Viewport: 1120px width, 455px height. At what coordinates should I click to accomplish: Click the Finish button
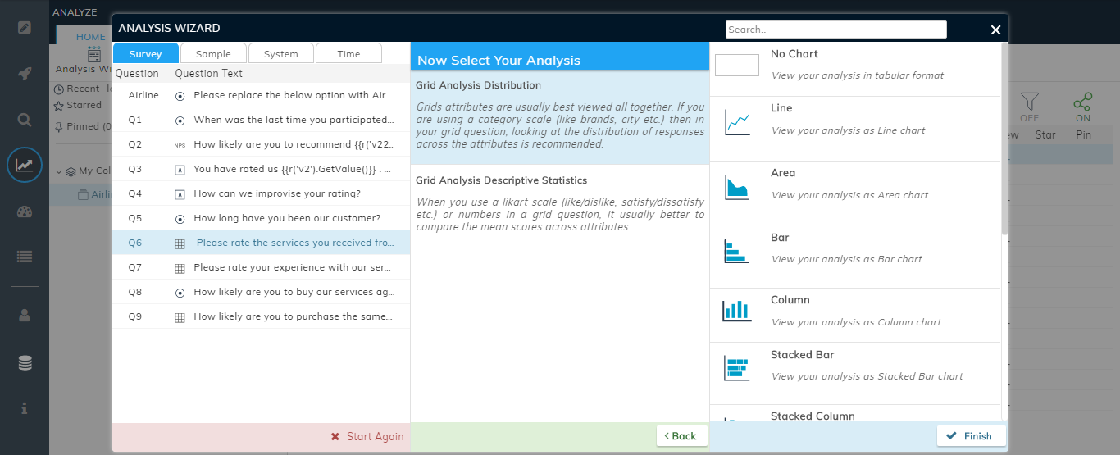(x=972, y=436)
